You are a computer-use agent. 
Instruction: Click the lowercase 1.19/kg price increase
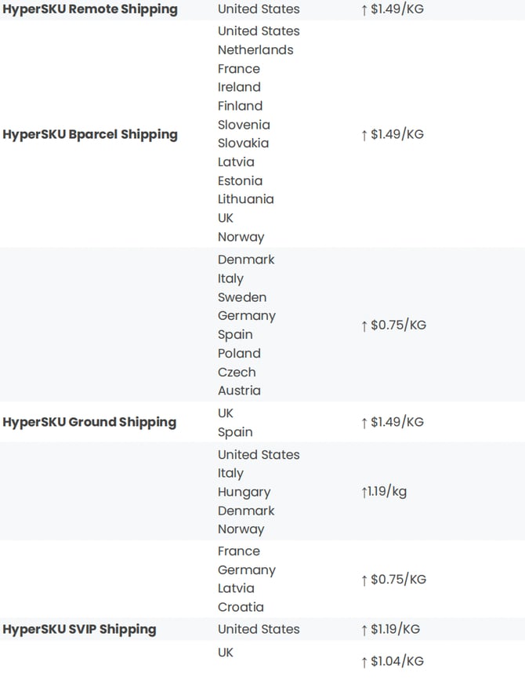[x=384, y=492]
